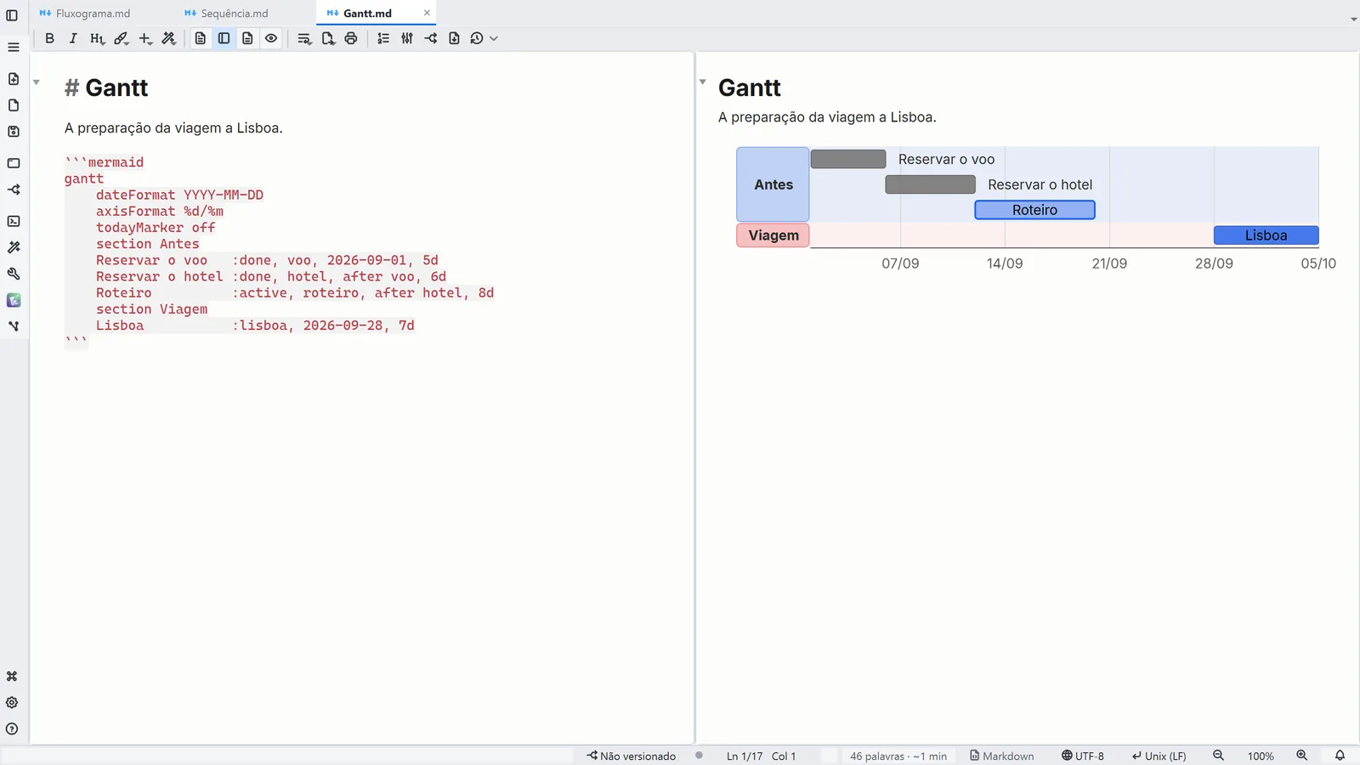The height and width of the screenshot is (765, 1360).
Task: Click the Lisboa bar in the Gantt chart
Action: 1266,235
